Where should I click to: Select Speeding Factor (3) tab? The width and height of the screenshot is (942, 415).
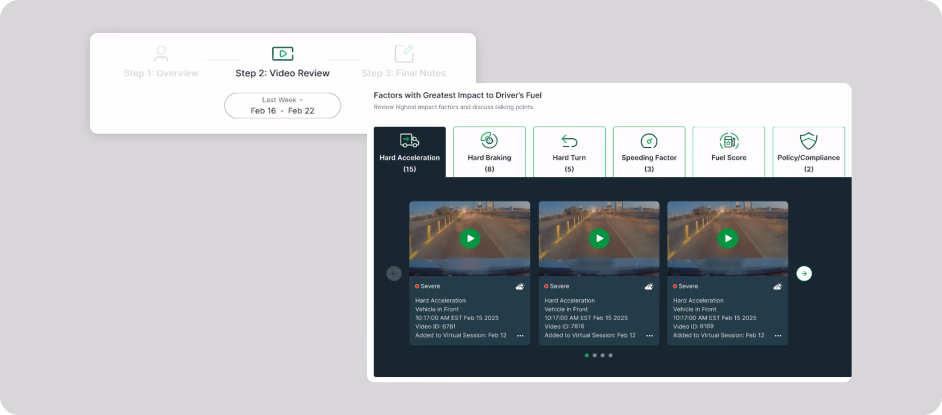point(649,152)
